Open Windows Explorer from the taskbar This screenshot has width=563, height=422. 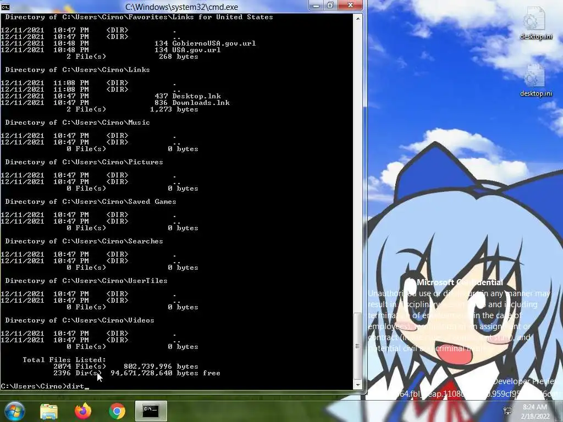pyautogui.click(x=48, y=411)
